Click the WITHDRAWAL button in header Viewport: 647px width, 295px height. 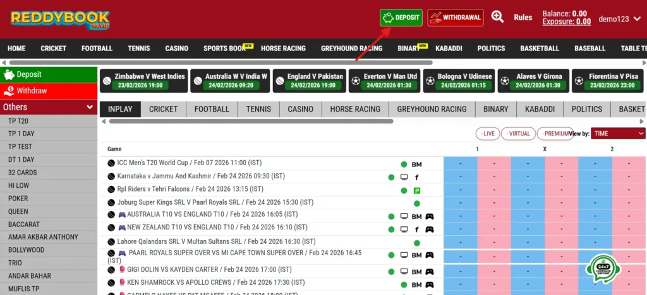pyautogui.click(x=455, y=18)
